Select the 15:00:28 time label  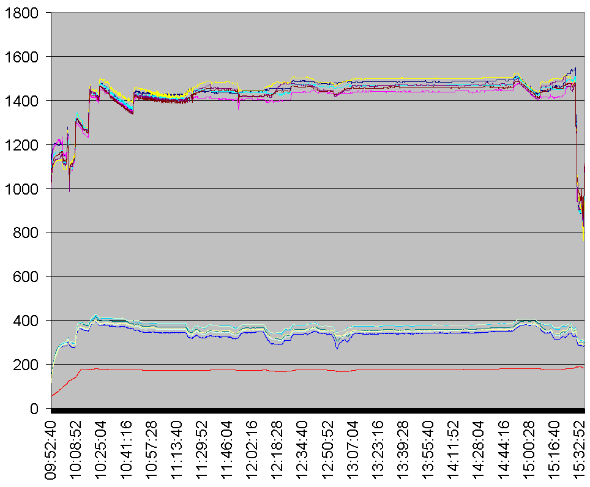tap(528, 450)
